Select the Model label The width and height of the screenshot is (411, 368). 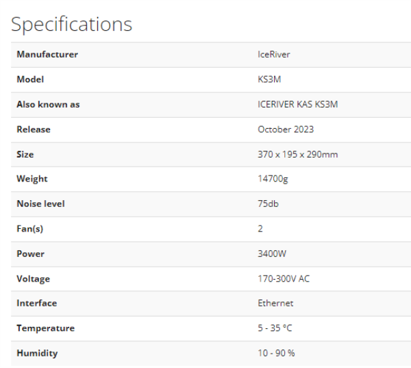30,79
